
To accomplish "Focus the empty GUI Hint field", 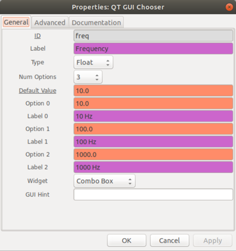I will [x=153, y=194].
